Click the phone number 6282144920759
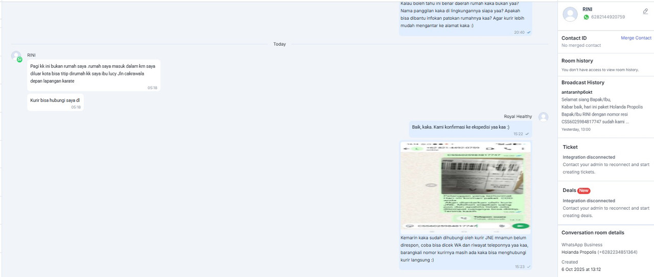Screen dimensions: 654x277 (x=608, y=17)
